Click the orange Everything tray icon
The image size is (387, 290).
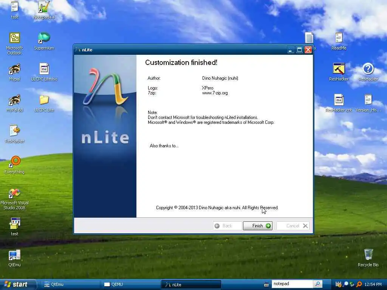point(359,284)
